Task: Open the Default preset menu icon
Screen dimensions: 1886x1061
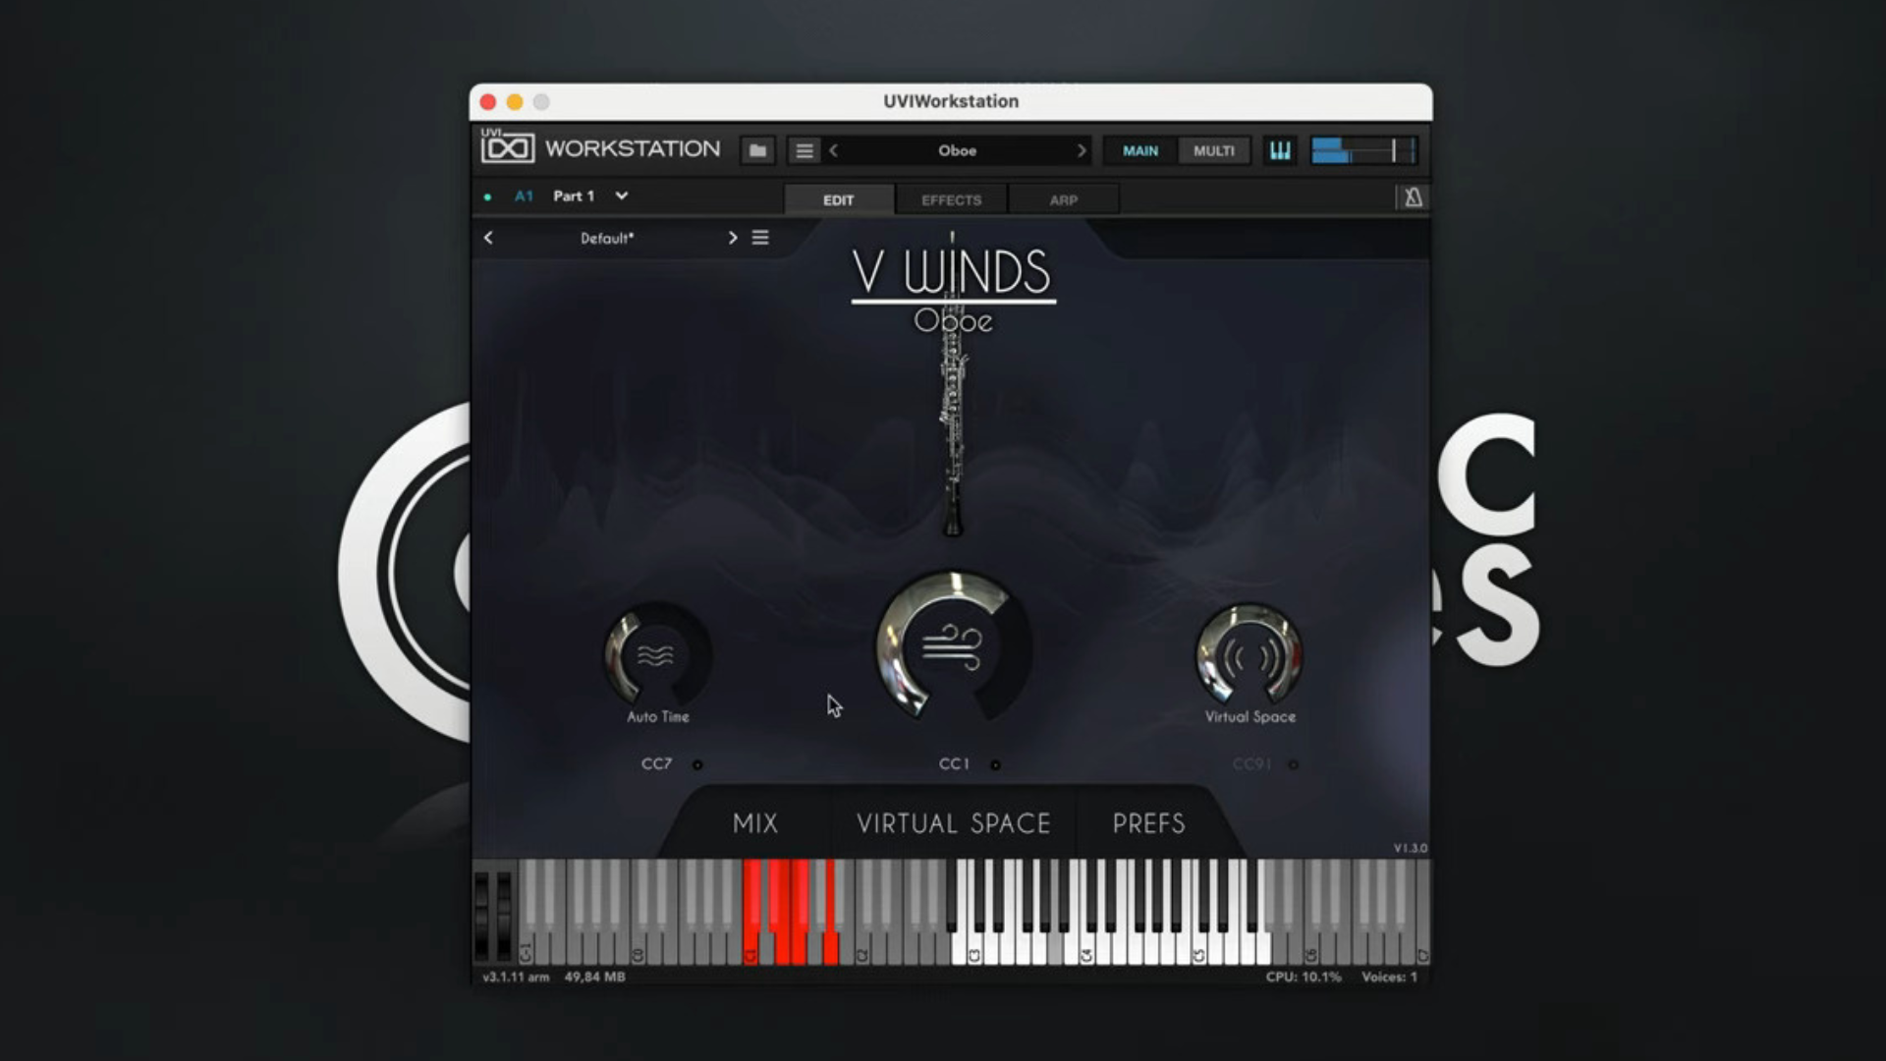Action: pyautogui.click(x=759, y=238)
